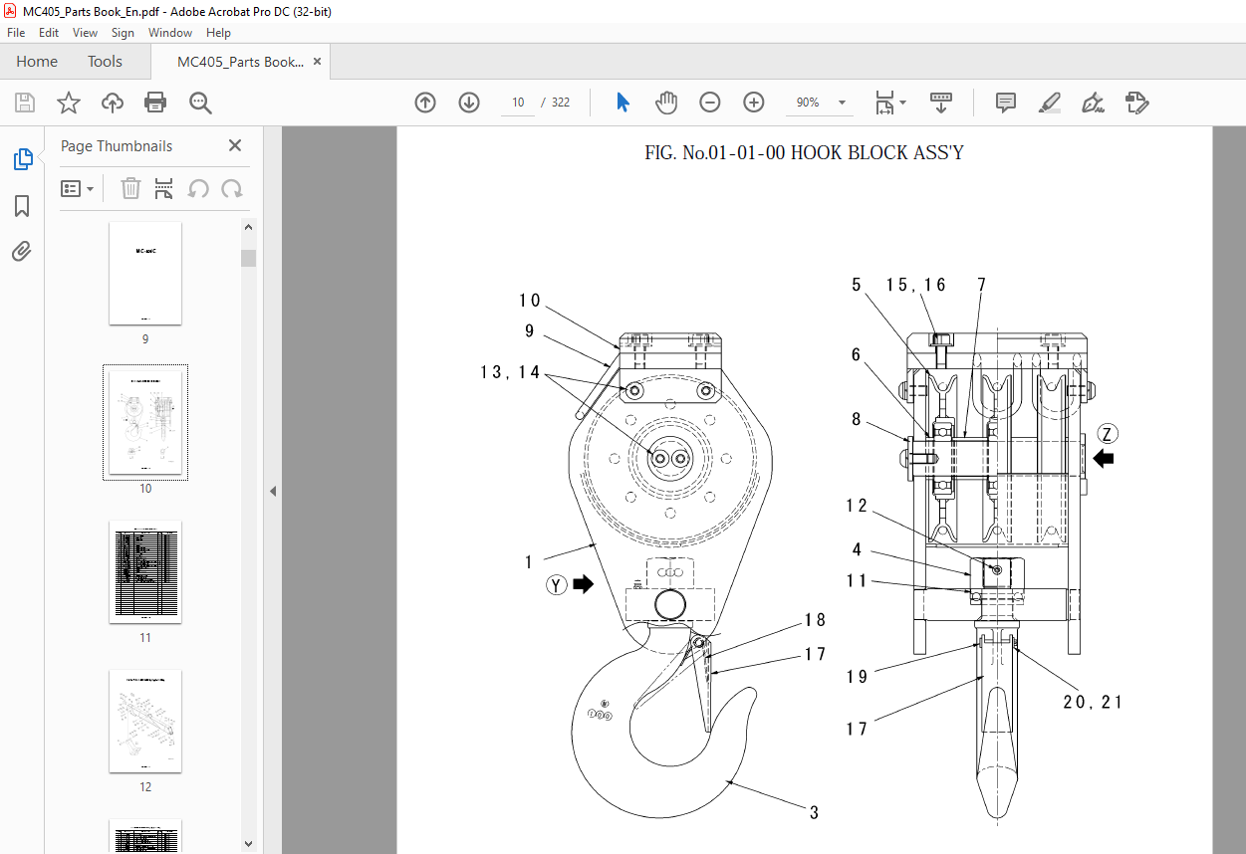Image resolution: width=1246 pixels, height=854 pixels.
Task: Toggle the Bookmarks panel
Action: (22, 206)
